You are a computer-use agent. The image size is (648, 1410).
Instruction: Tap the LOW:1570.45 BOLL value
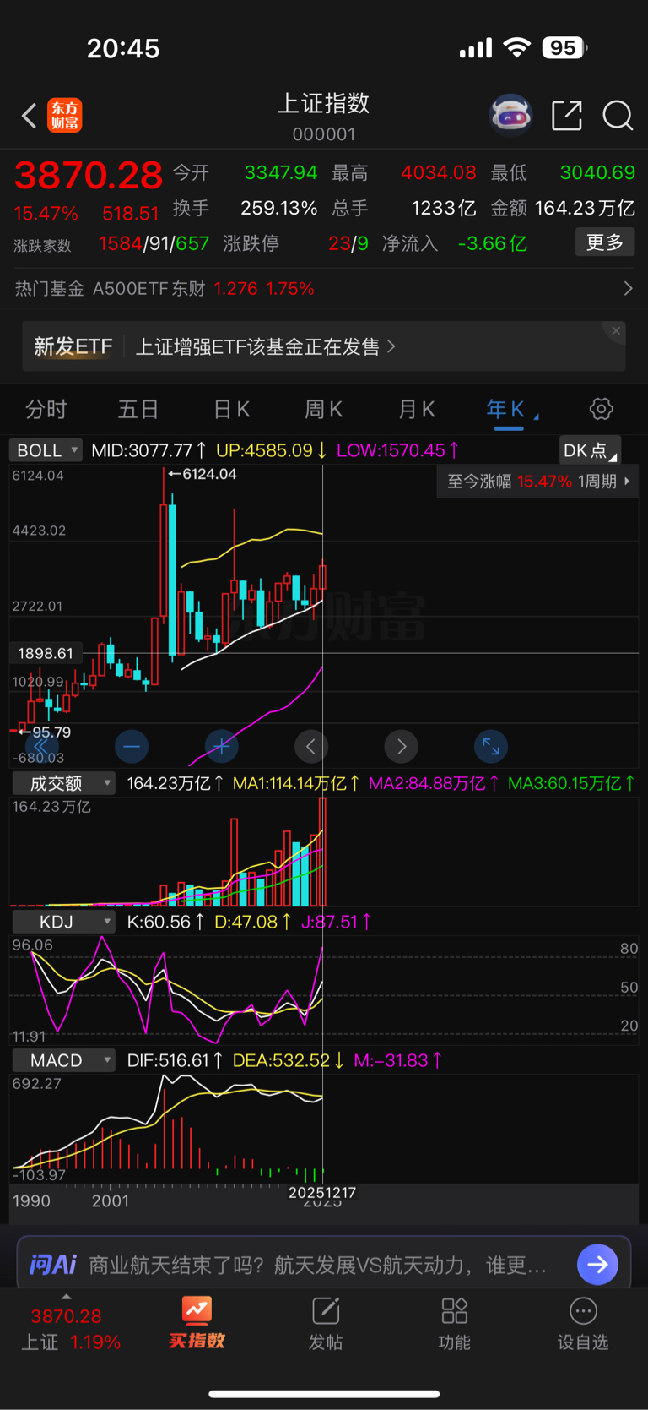(398, 450)
